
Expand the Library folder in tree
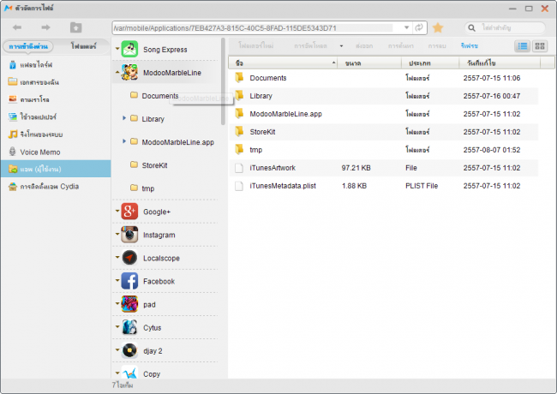coord(124,118)
